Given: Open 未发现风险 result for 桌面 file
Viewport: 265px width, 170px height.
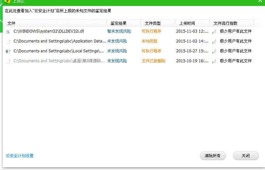Looking at the screenshot, I should [117, 61].
